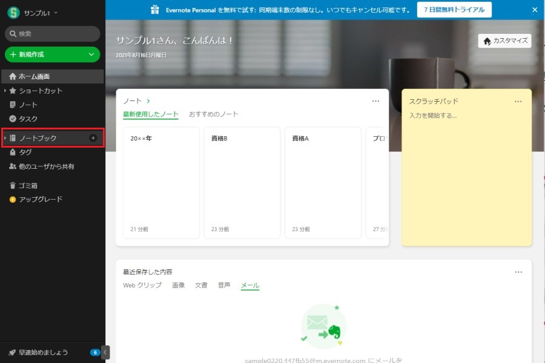Click the スクラッチパッド title
Image resolution: width=545 pixels, height=363 pixels.
tap(434, 101)
